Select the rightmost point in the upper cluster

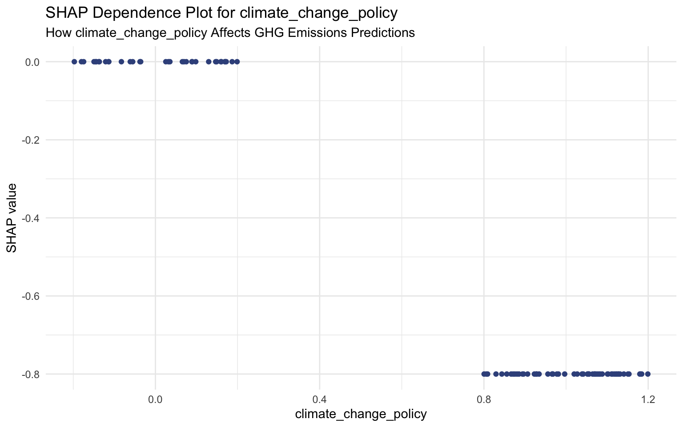tap(237, 62)
